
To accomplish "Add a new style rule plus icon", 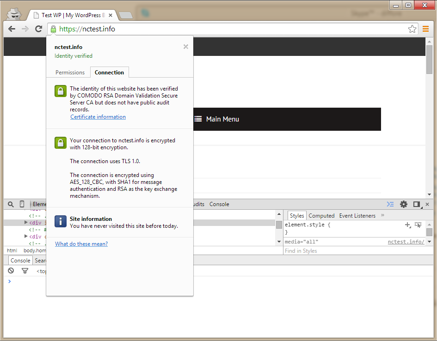I will tap(408, 225).
